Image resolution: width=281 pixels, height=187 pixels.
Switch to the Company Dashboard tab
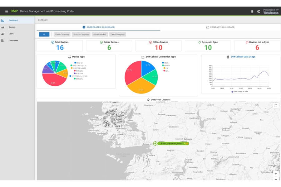pyautogui.click(x=220, y=27)
